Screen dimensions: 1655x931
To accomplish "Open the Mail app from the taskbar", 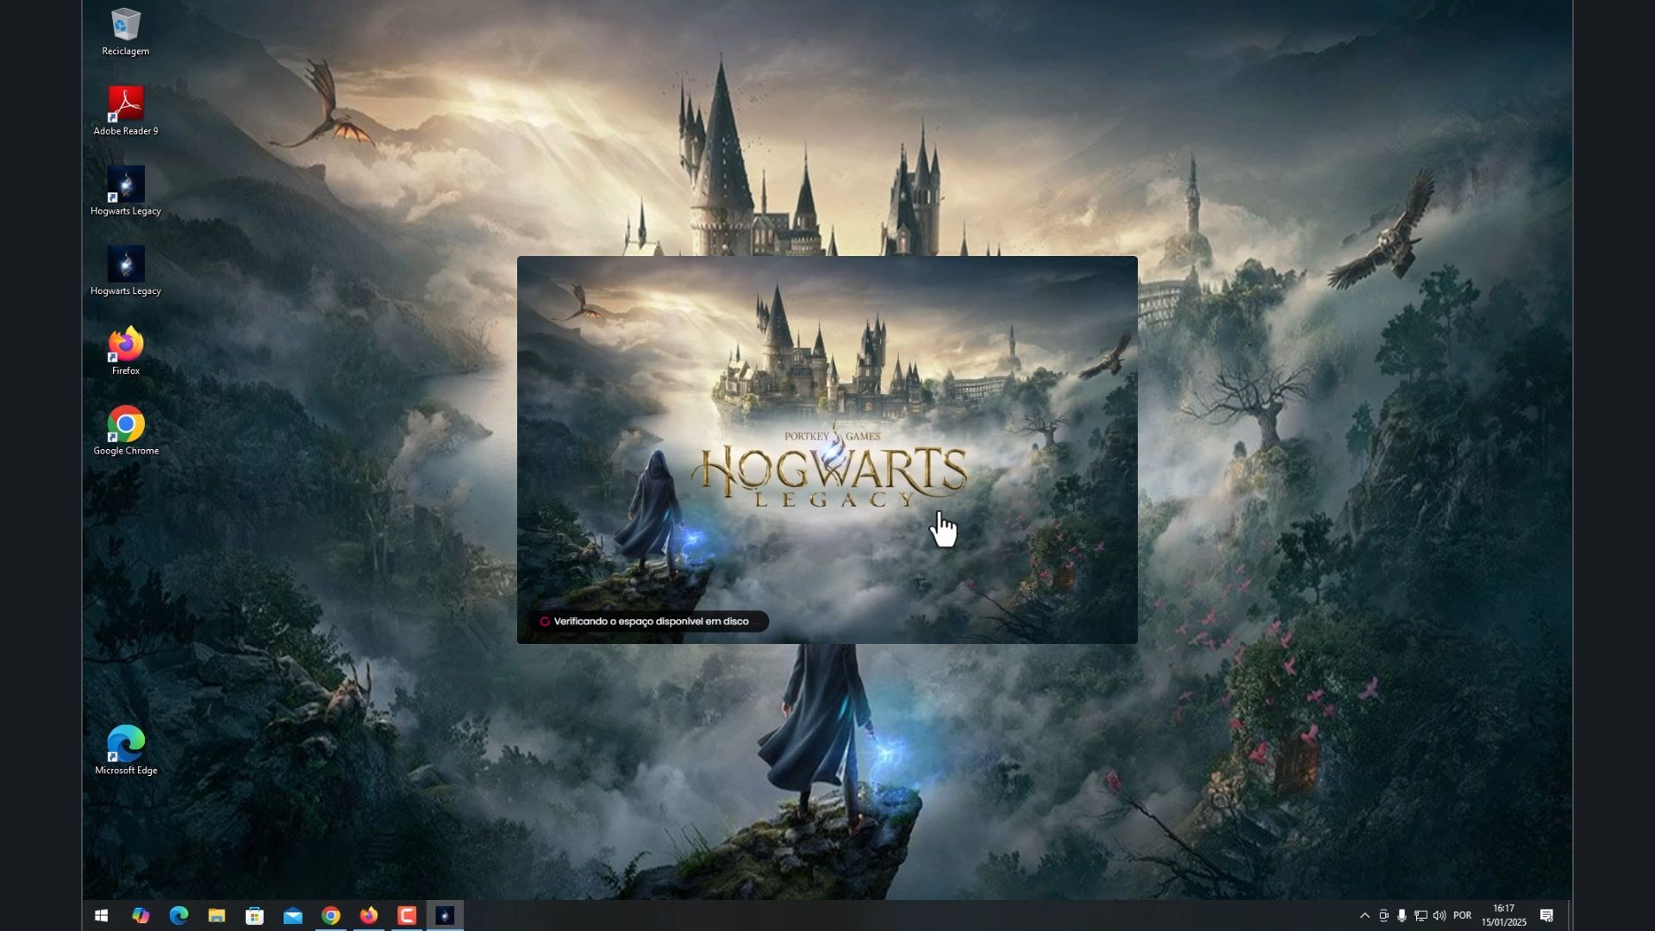I will tap(292, 915).
